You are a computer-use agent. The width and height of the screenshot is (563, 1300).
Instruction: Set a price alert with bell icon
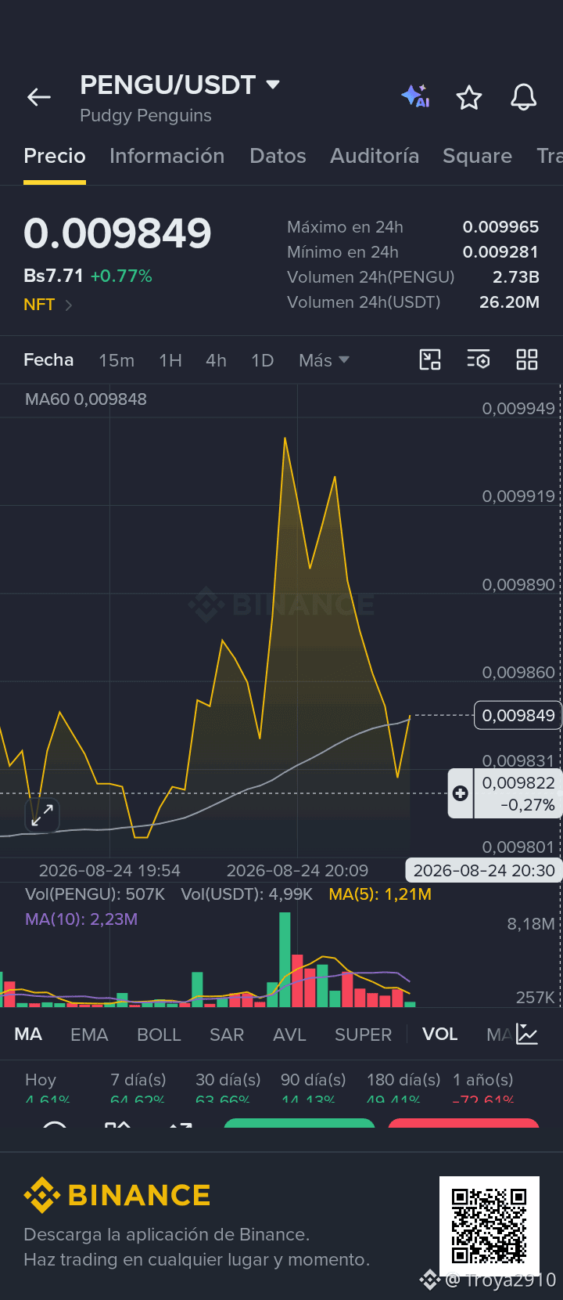pos(523,97)
